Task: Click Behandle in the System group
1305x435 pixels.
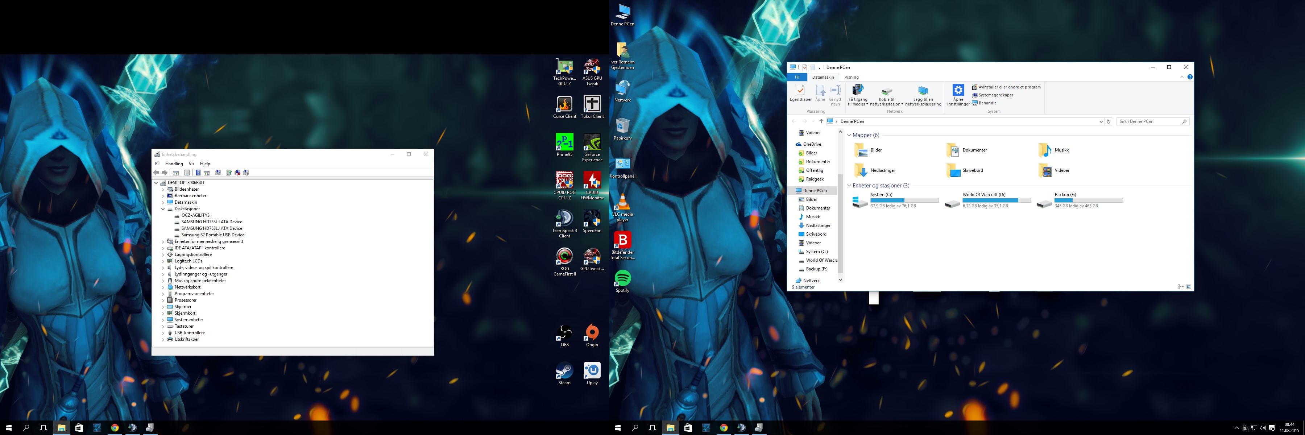Action: click(x=984, y=103)
